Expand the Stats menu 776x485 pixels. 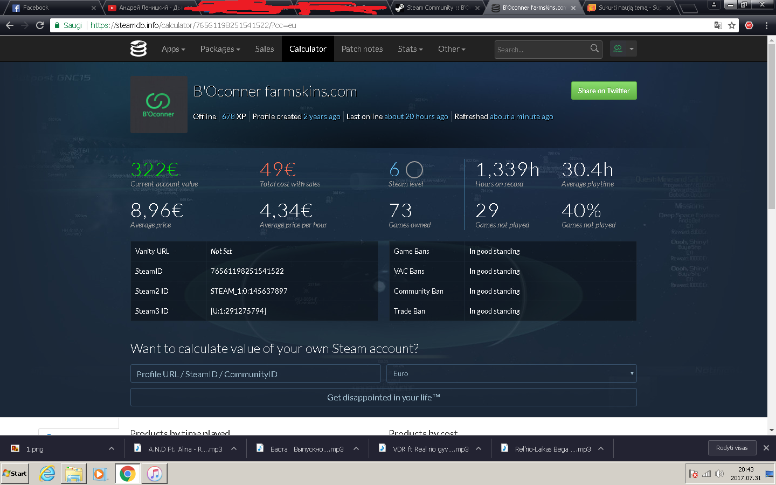[411, 49]
